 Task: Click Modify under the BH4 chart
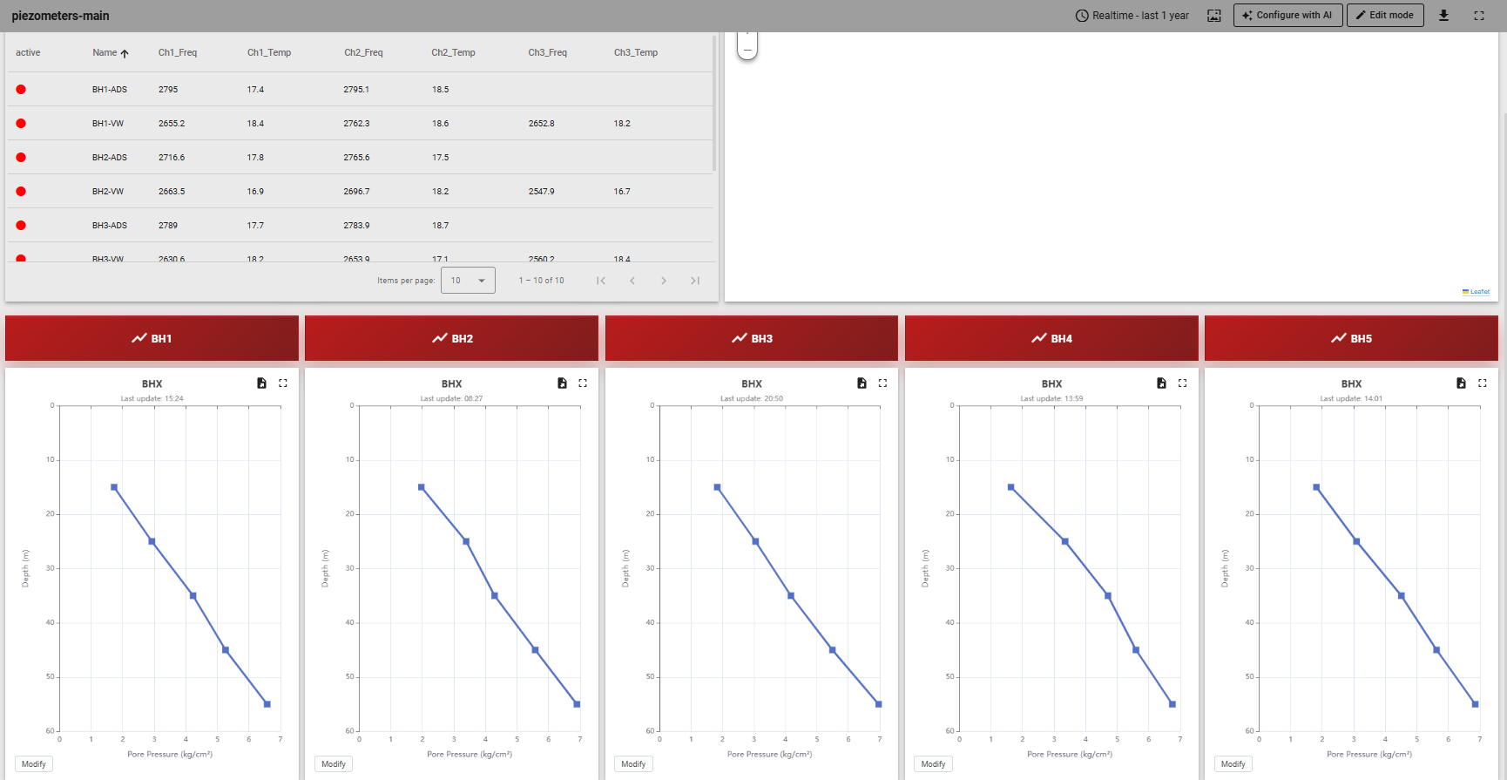pos(933,764)
